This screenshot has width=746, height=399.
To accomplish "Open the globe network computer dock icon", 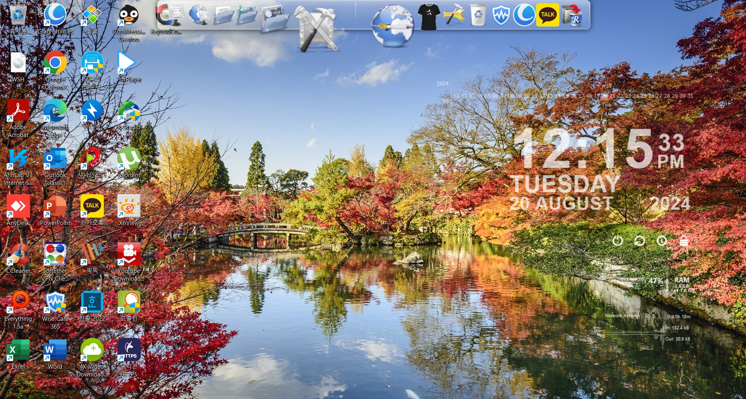I will (199, 15).
